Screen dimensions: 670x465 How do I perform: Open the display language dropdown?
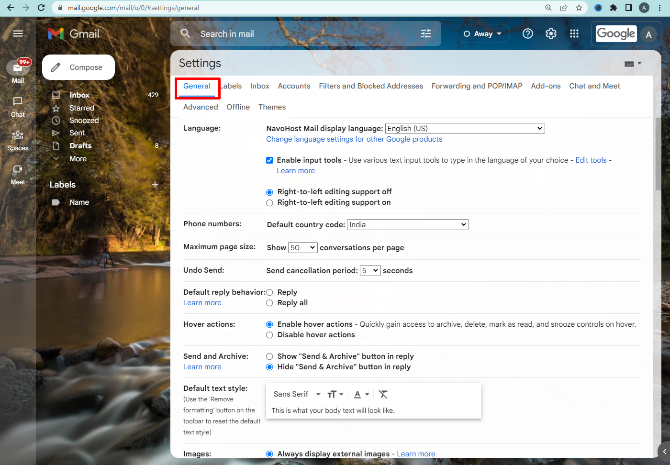coord(465,128)
